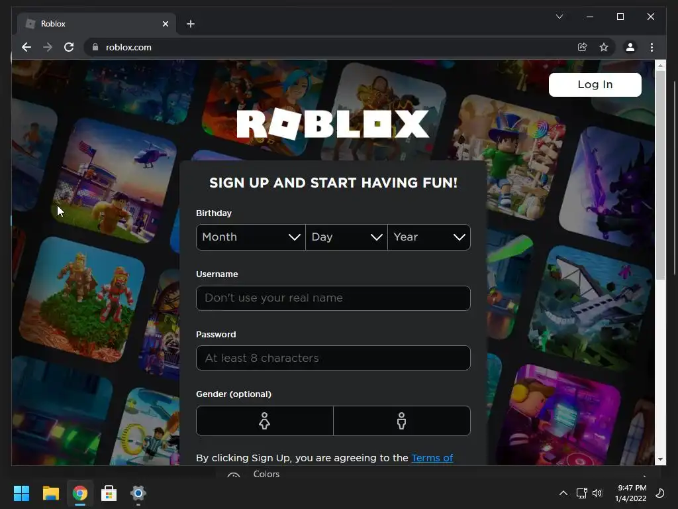Click the Roblox logo
The image size is (678, 509).
[x=332, y=124]
